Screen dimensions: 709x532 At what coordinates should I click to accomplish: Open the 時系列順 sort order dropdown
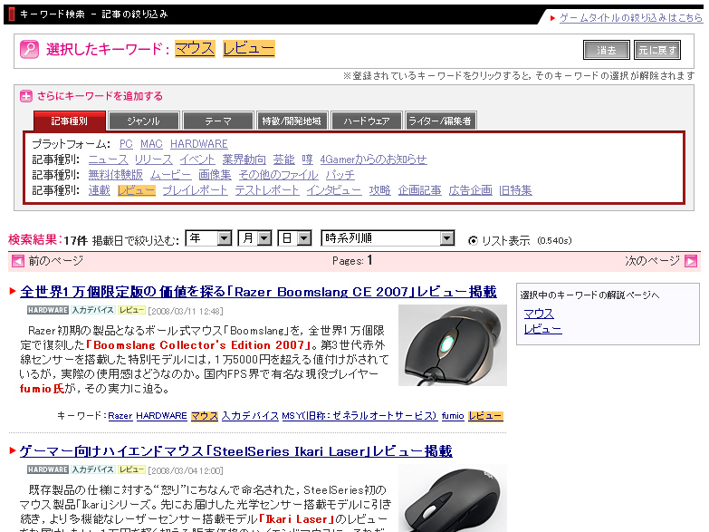coord(388,238)
